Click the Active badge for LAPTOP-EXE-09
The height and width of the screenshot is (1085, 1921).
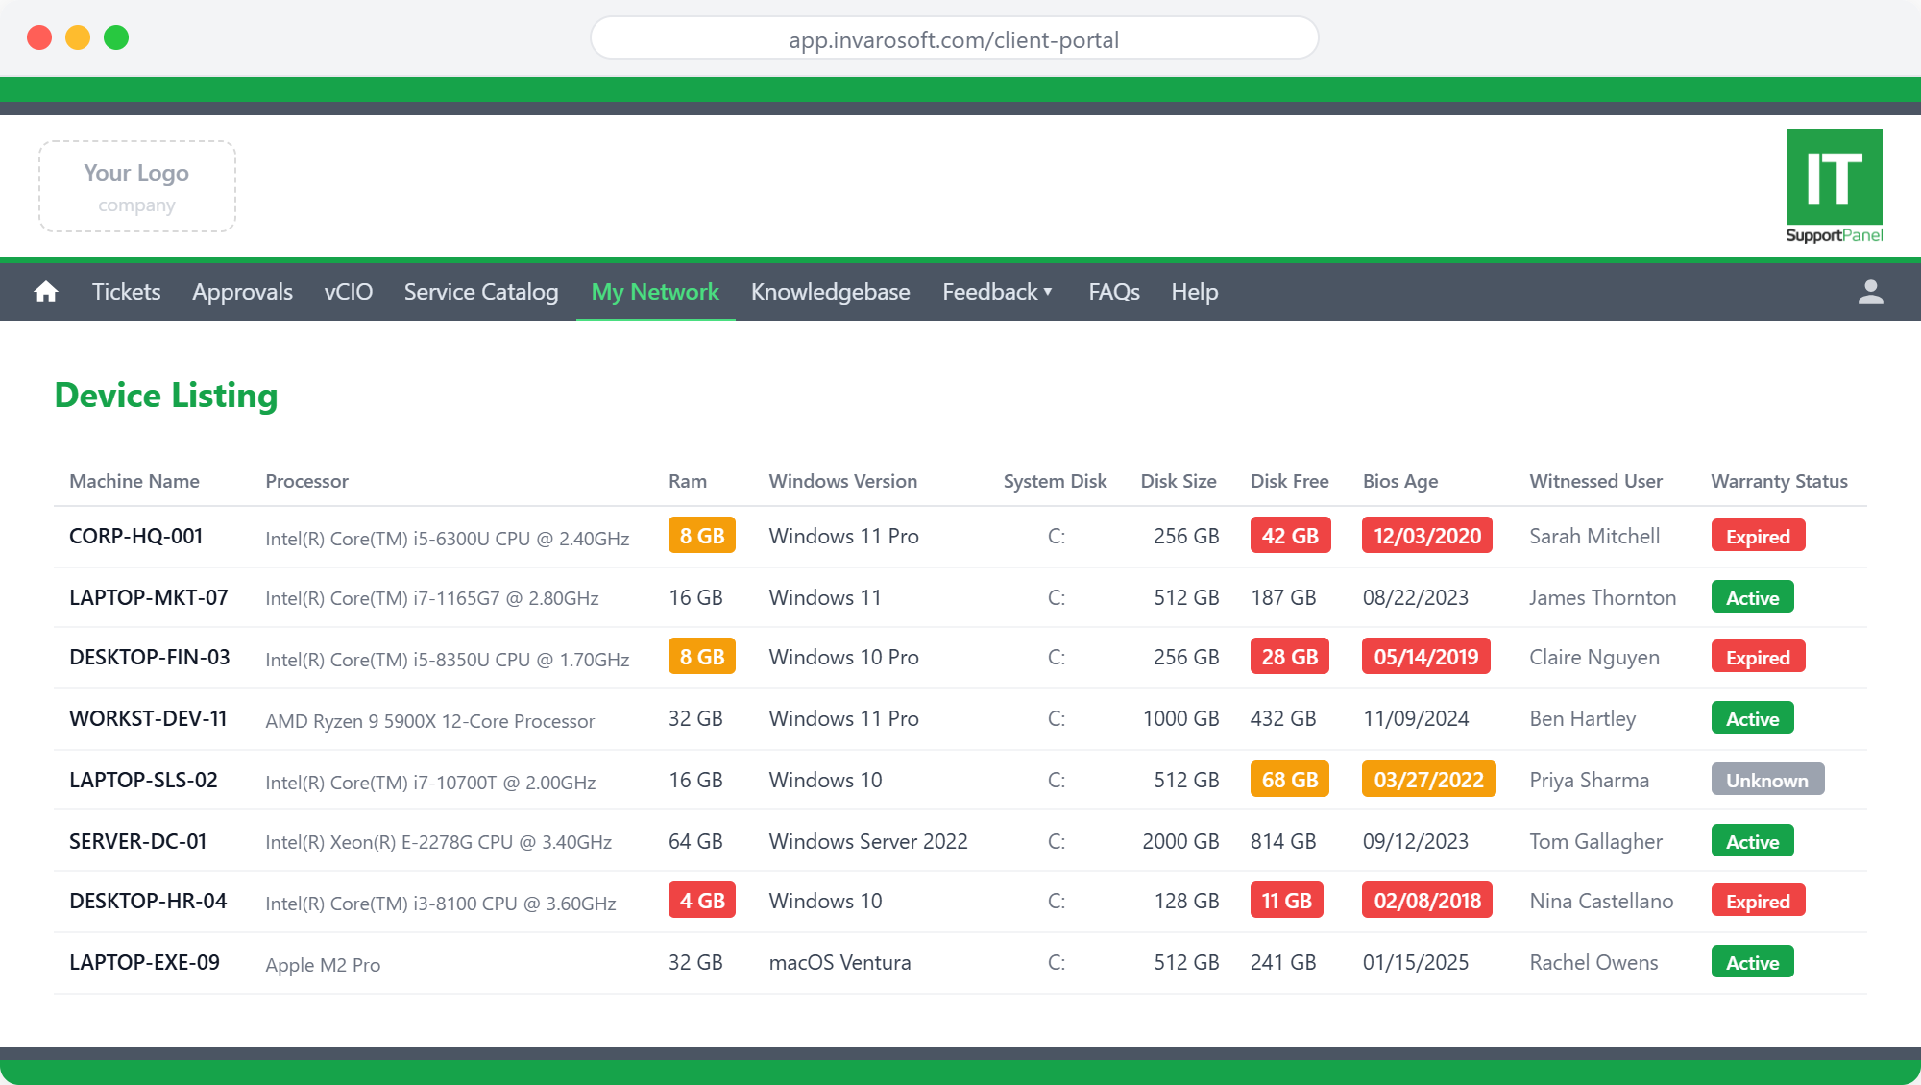(1752, 962)
